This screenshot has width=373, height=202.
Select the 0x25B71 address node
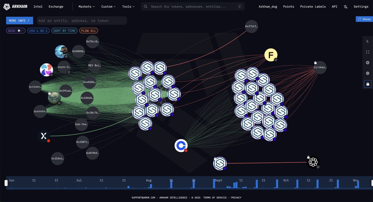[x=82, y=142]
